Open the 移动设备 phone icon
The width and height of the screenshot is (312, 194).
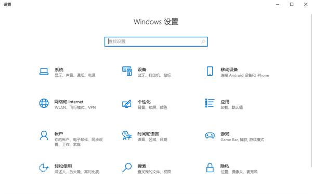210,71
